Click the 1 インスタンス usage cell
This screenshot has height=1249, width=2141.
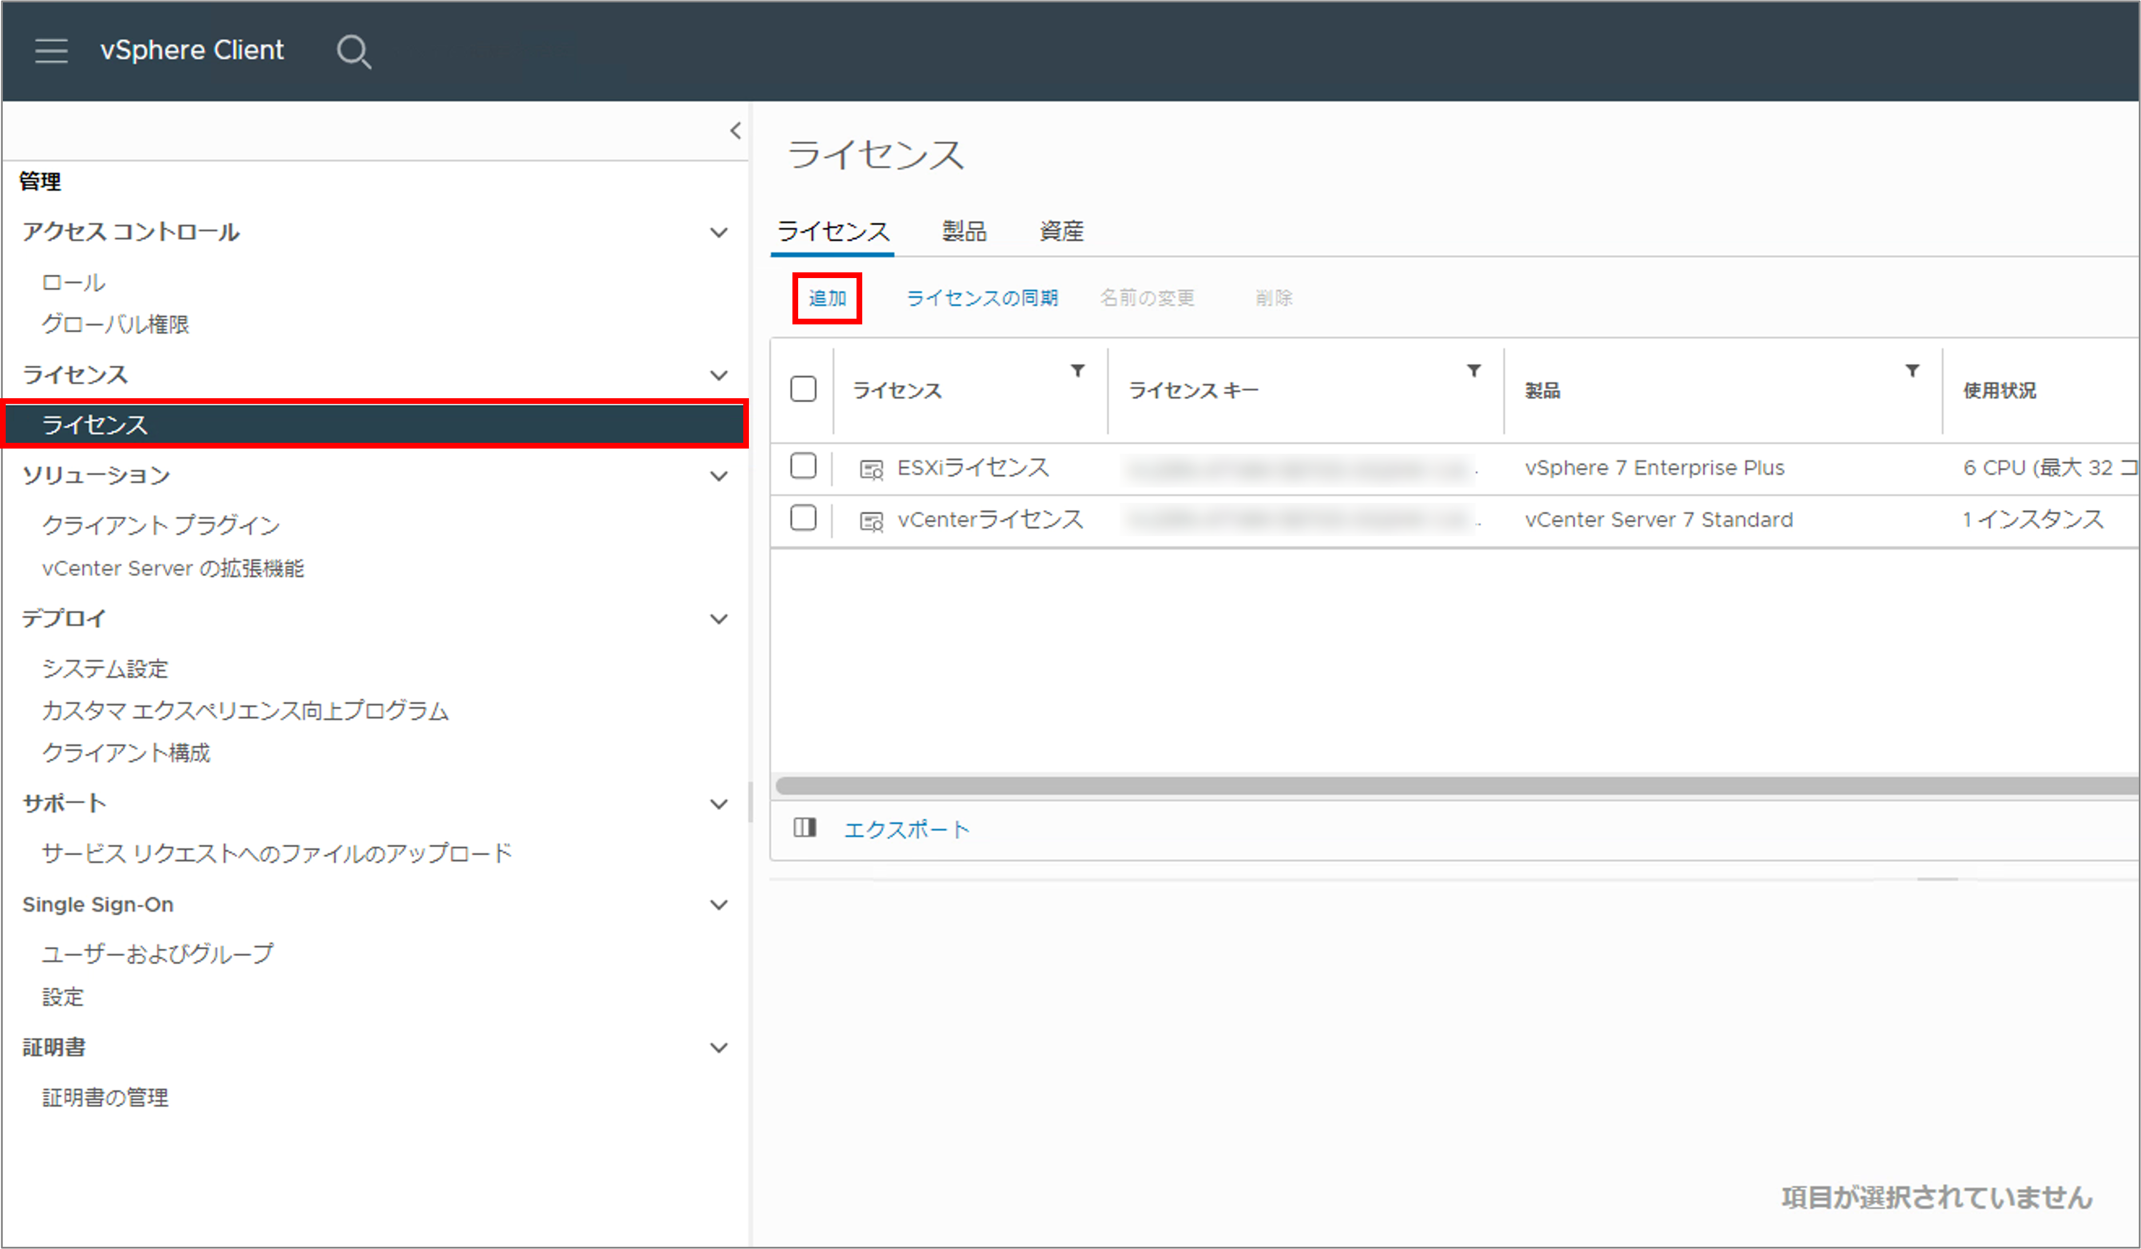(2032, 520)
